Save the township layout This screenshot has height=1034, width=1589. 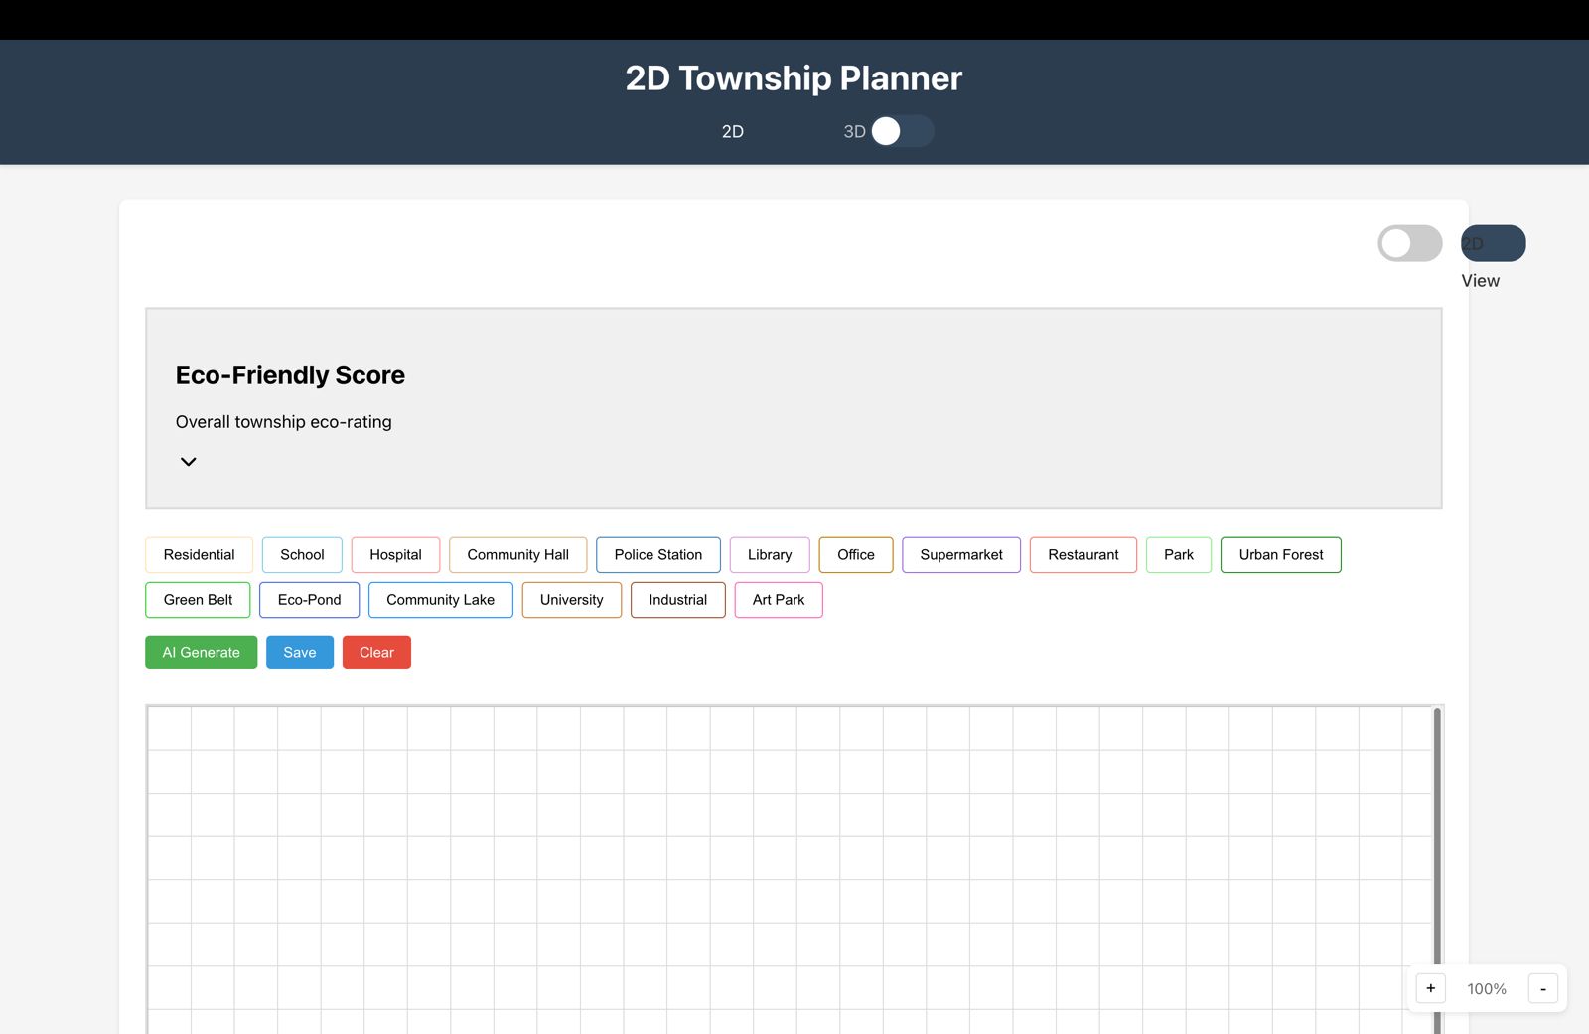tap(299, 653)
